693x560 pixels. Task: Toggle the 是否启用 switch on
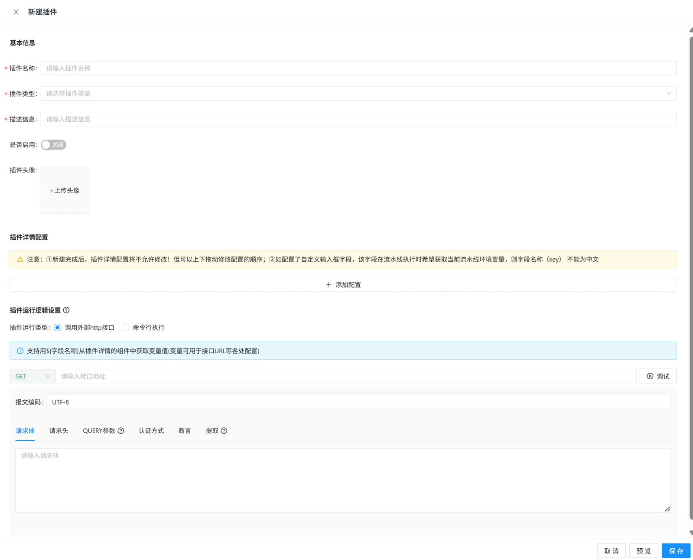[53, 145]
